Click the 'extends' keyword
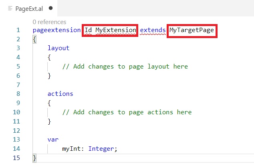This screenshot has height=168, width=254. click(x=153, y=30)
